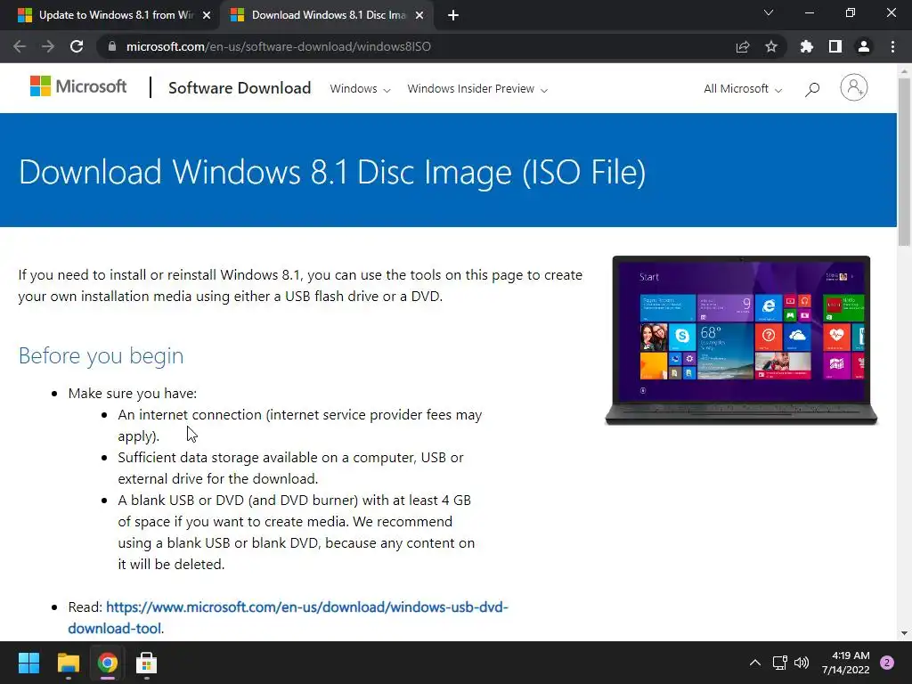Click the Microsoft logo

pyautogui.click(x=78, y=86)
